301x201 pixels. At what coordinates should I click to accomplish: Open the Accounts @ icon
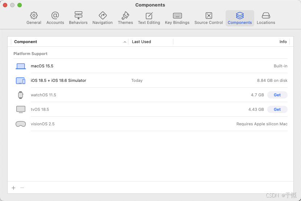pos(55,15)
